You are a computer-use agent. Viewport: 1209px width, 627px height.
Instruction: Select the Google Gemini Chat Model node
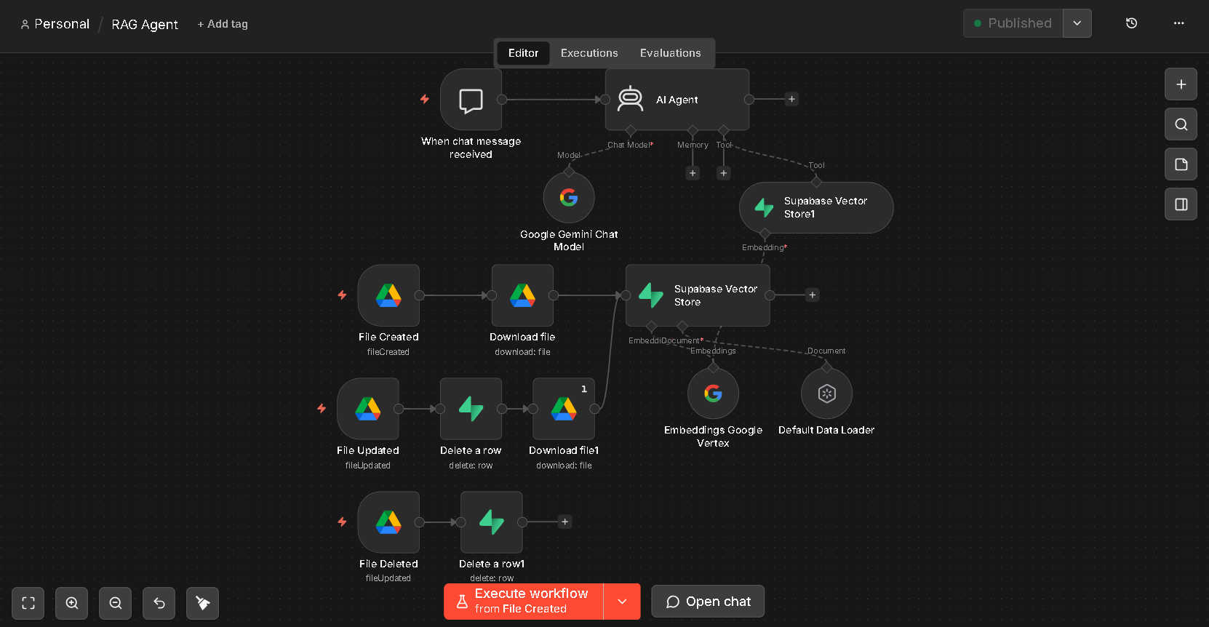[x=569, y=198]
